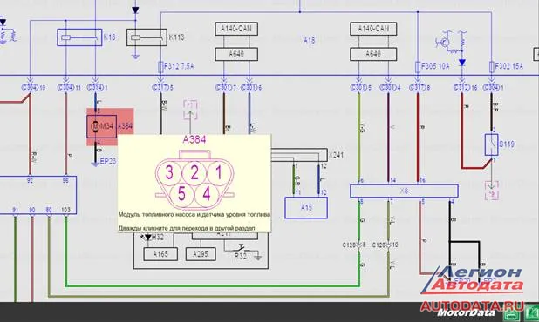Image resolution: width=539 pixels, height=322 pixels.
Task: Select the EP23 ground point label
Action: 108,161
